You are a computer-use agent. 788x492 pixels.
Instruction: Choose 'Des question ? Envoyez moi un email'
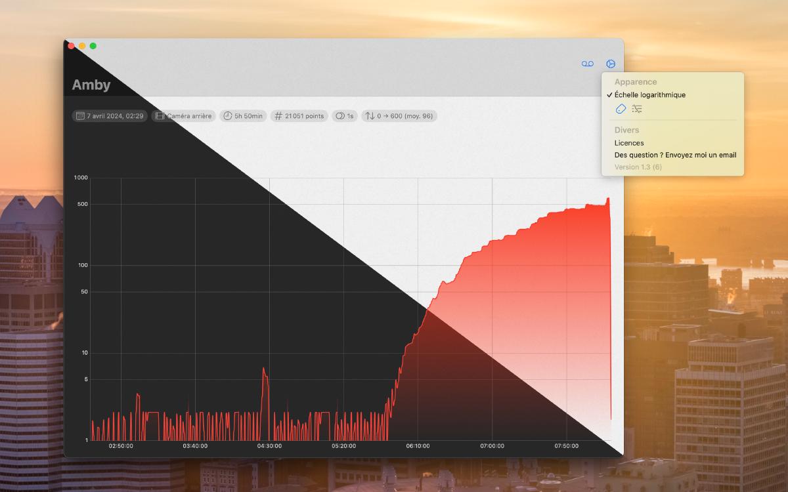click(x=675, y=155)
